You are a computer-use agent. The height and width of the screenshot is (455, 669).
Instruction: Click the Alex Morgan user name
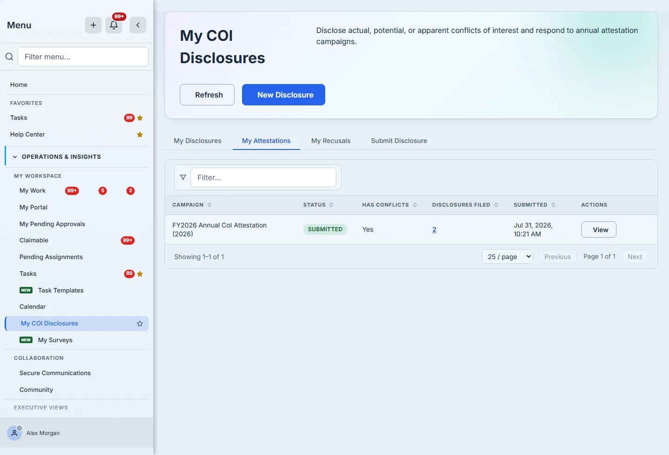[x=43, y=433]
